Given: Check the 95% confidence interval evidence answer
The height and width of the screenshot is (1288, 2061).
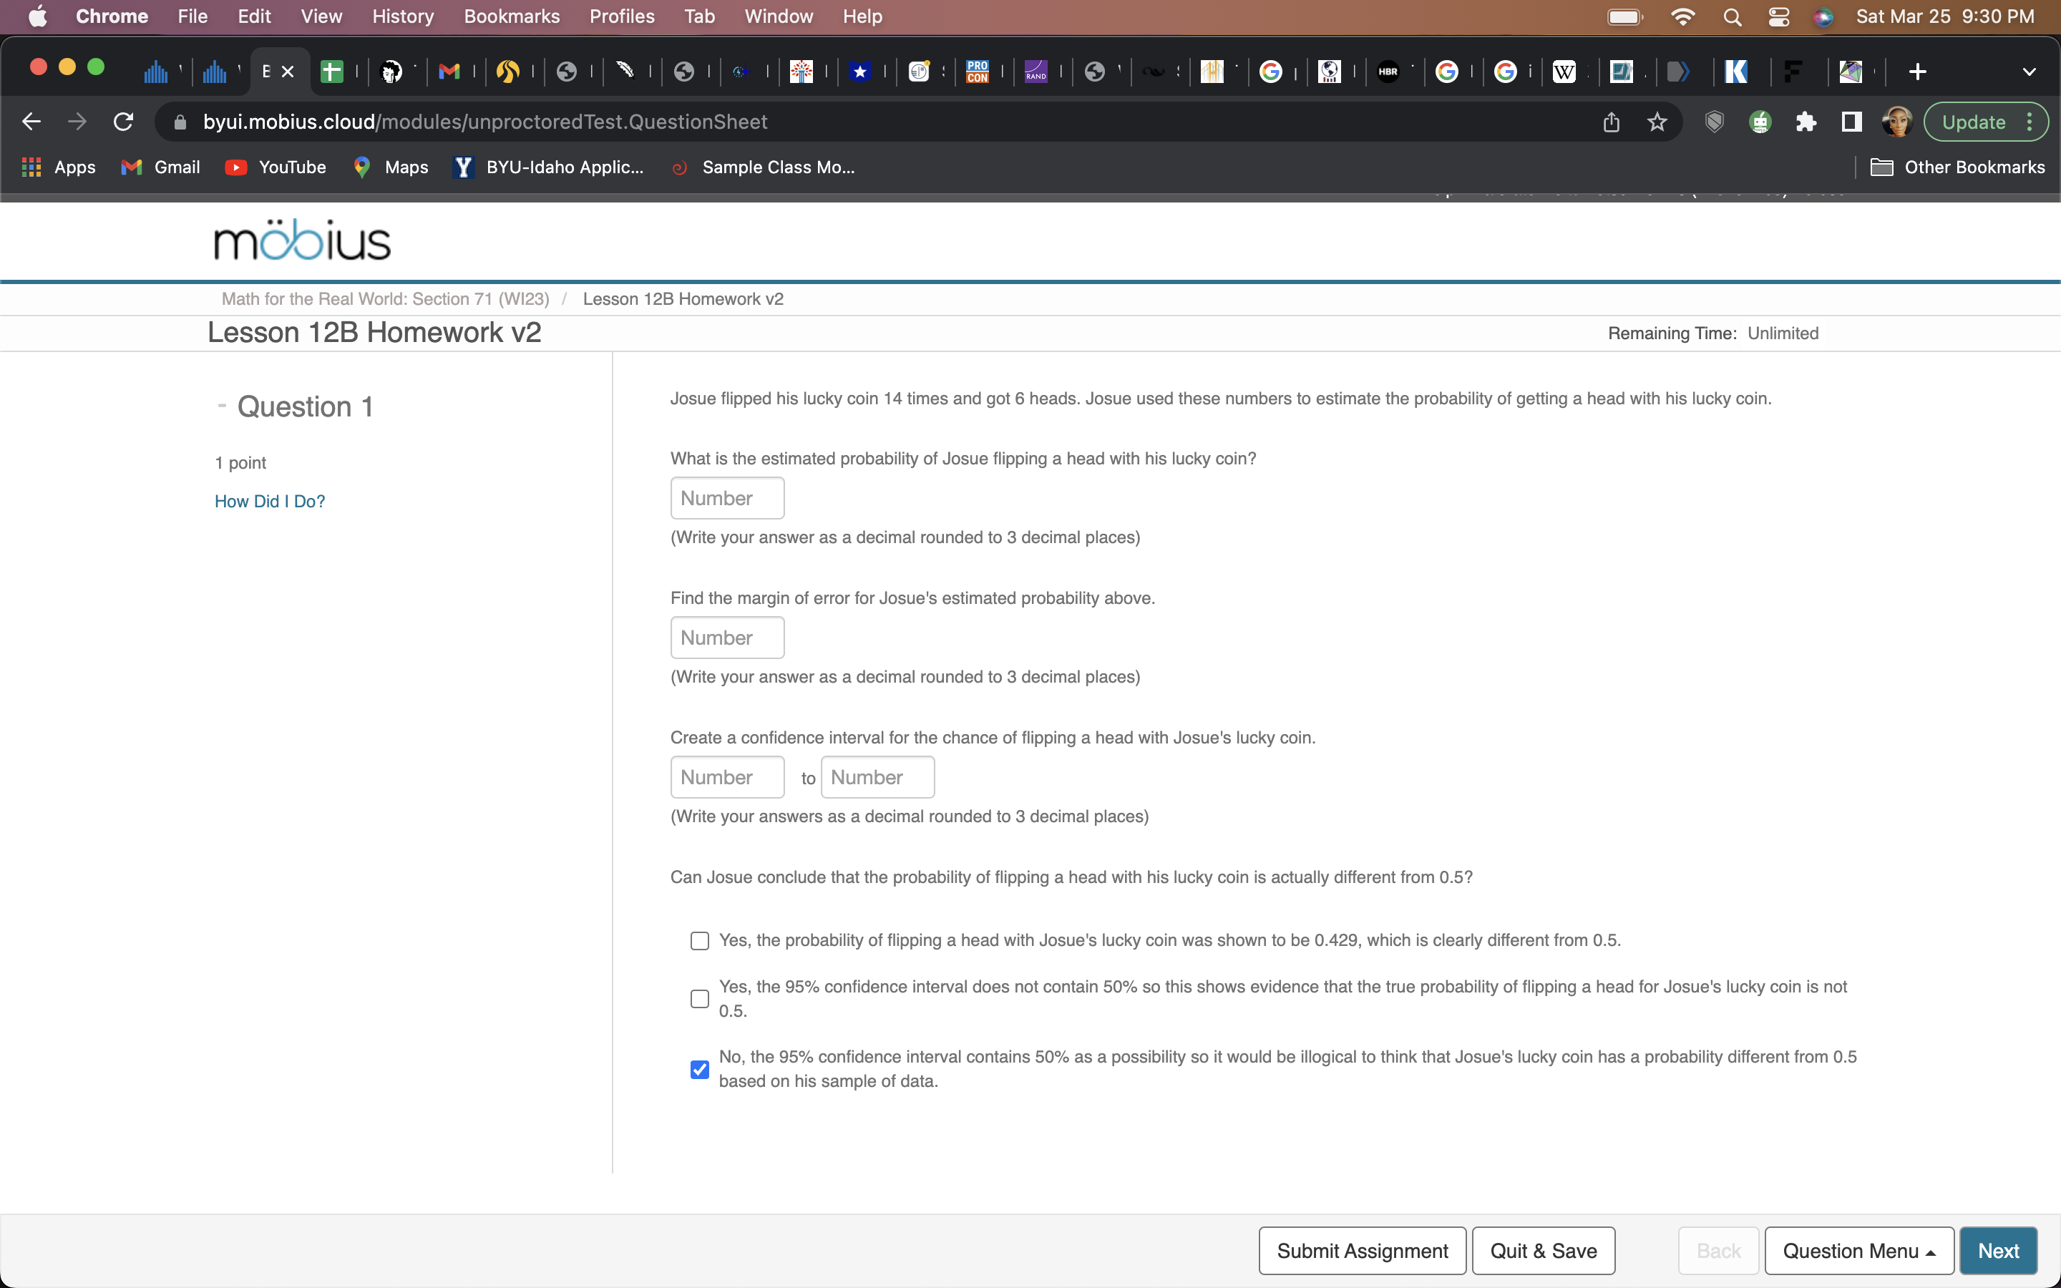Looking at the screenshot, I should tap(699, 997).
